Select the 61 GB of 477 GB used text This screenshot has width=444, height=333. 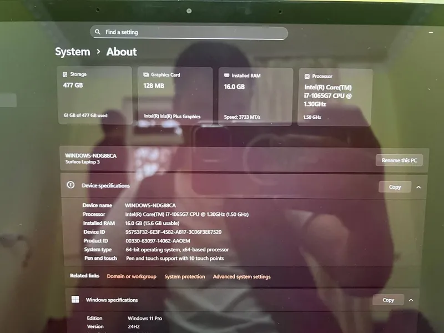pyautogui.click(x=85, y=115)
